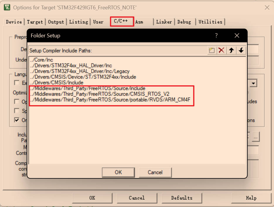Viewport: 274px width, 207px height.
Task: Click the red X delete path icon
Action: [222, 51]
